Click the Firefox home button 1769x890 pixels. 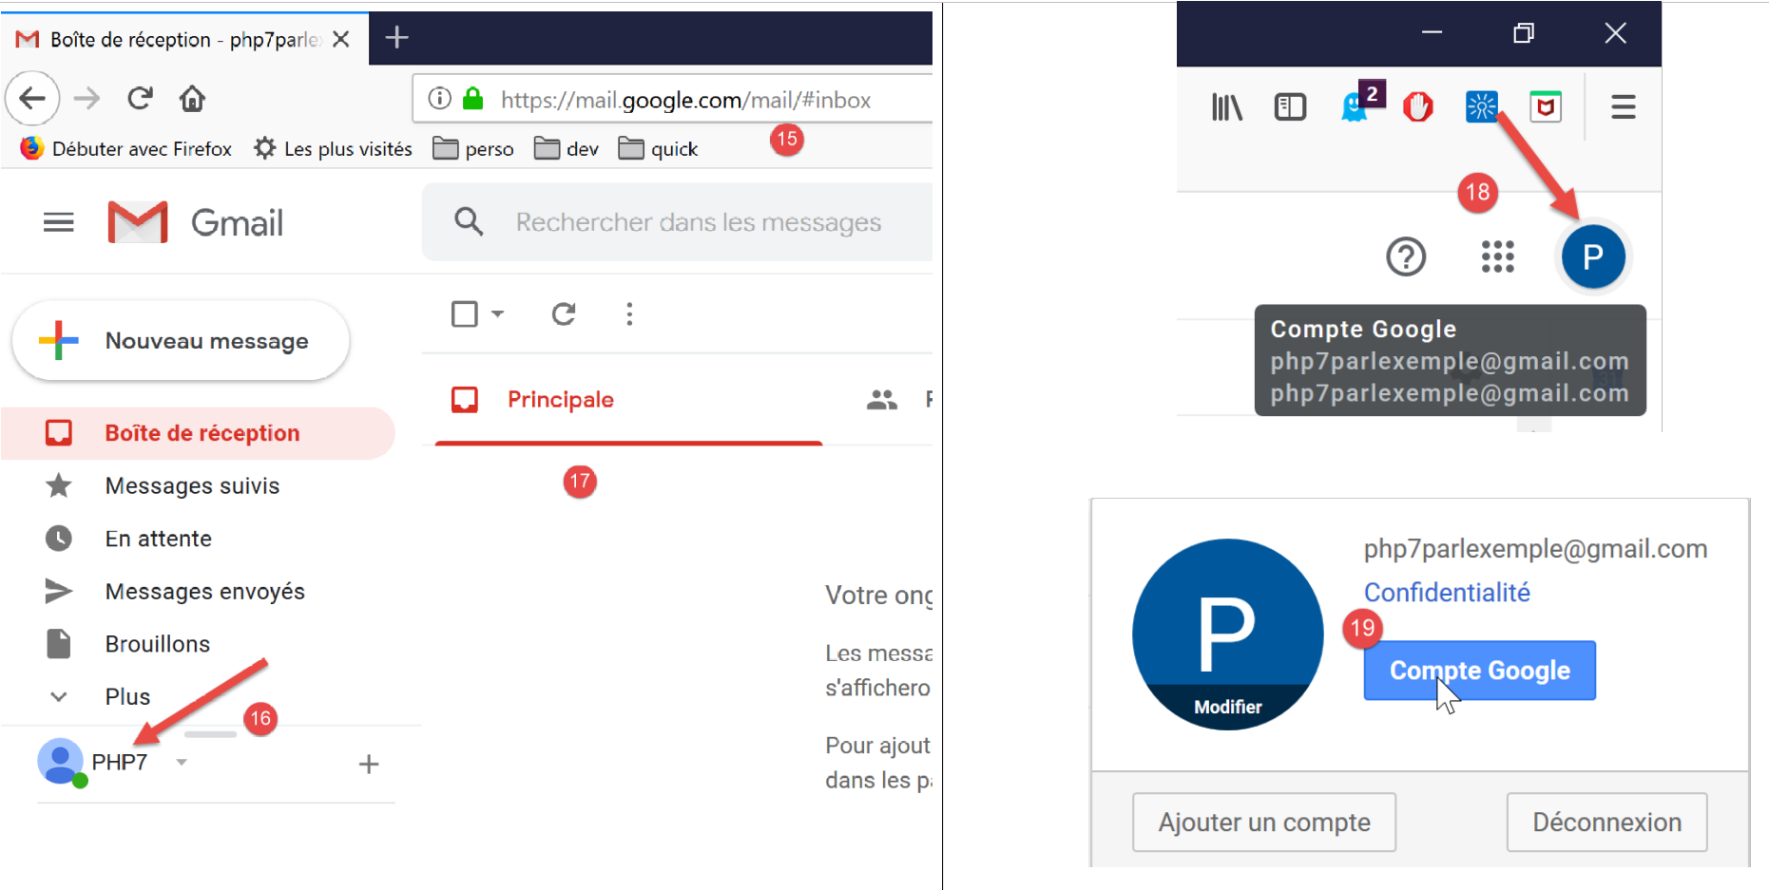click(192, 99)
